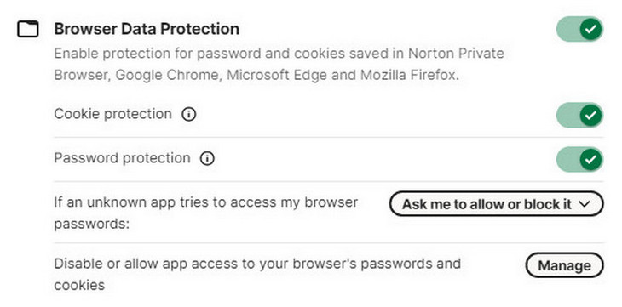The image size is (622, 307).
Task: Click the Manage button for app access
Action: coord(564,265)
